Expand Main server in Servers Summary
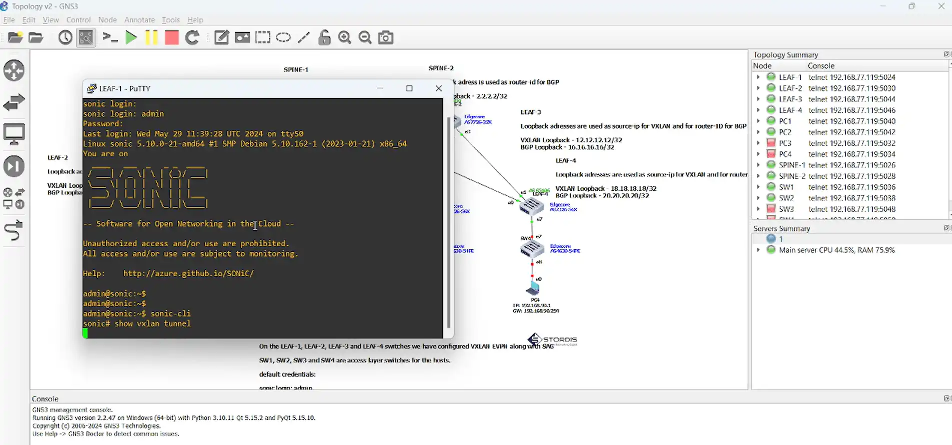Screen dimensions: 952x445 pyautogui.click(x=758, y=250)
